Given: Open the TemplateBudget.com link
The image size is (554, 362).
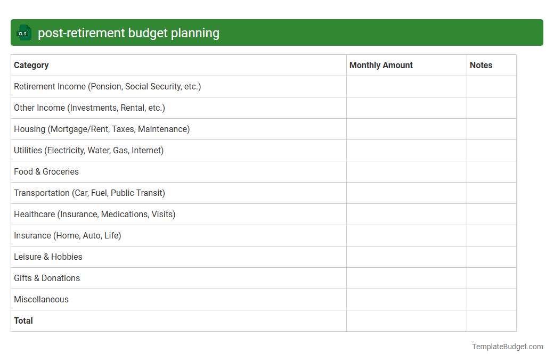Looking at the screenshot, I should point(507,347).
